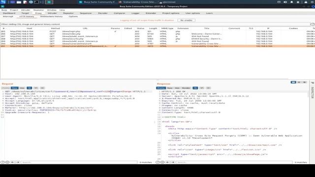Image resolution: width=315 pixels, height=177 pixels.
Task: Select history row 286 GET index.php
Action: click(157, 34)
